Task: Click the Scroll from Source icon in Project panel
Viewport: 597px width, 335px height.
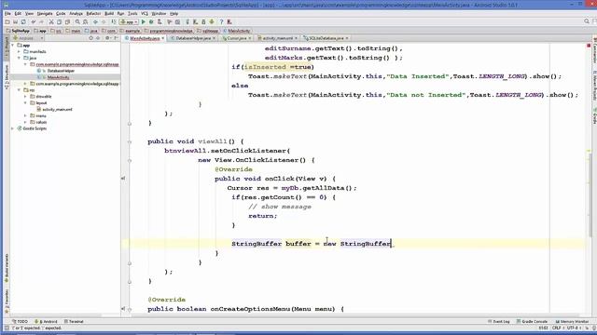Action: (x=90, y=38)
